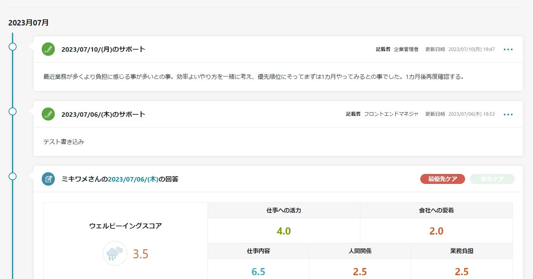533x279 pixels.
Task: Select the 2023/07/10/(月)のサポート title
Action: [103, 49]
